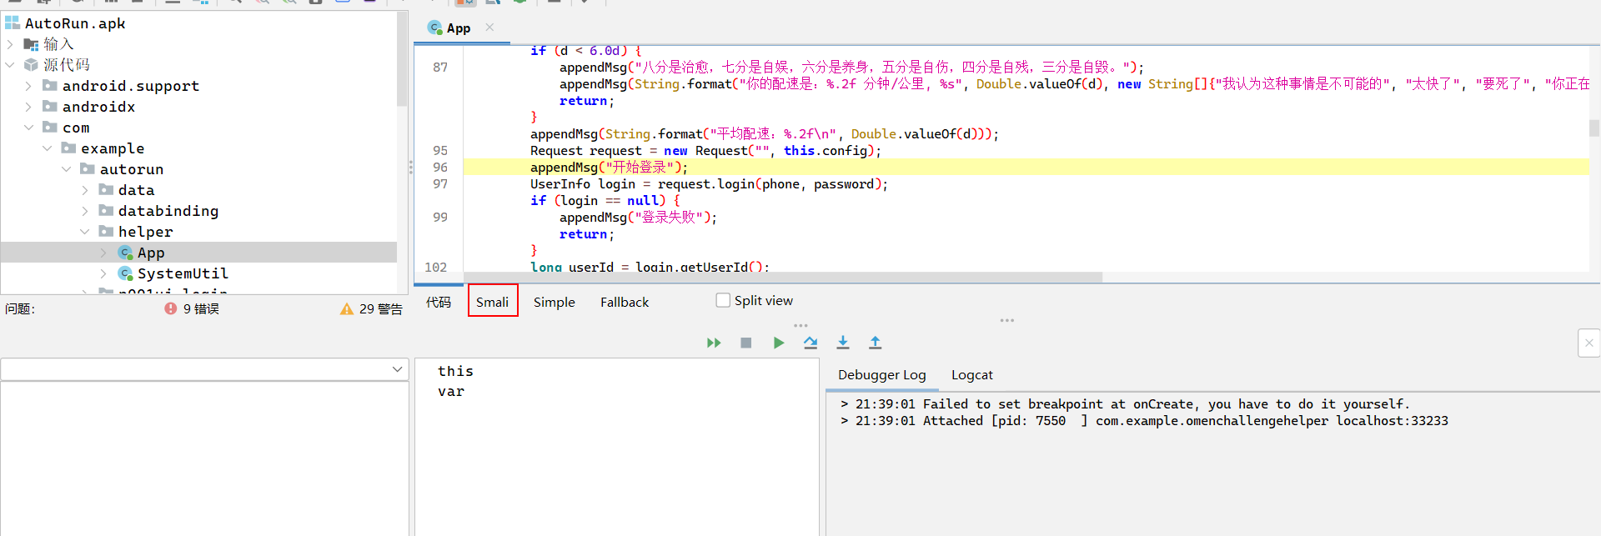Select the Fallback code view
The width and height of the screenshot is (1601, 536).
625,302
